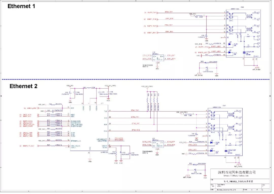Image resolution: width=274 pixels, height=194 pixels.
Task: Click the FB2 ferrite bead label
Action: click(196, 17)
